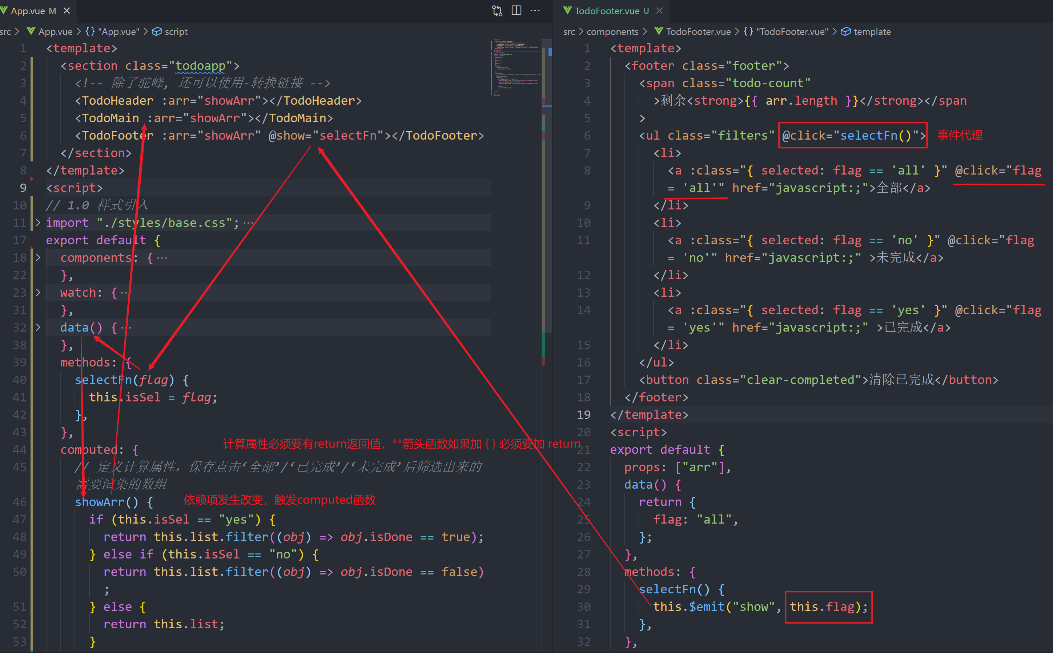Screen dimensions: 1053x653
Task: Select "template" breadcrumb in TodoFooter.vue
Action: pyautogui.click(x=866, y=32)
